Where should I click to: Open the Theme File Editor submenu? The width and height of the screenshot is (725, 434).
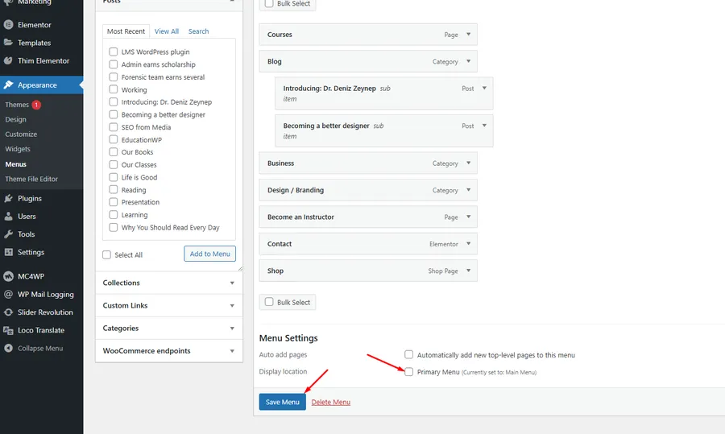31,179
